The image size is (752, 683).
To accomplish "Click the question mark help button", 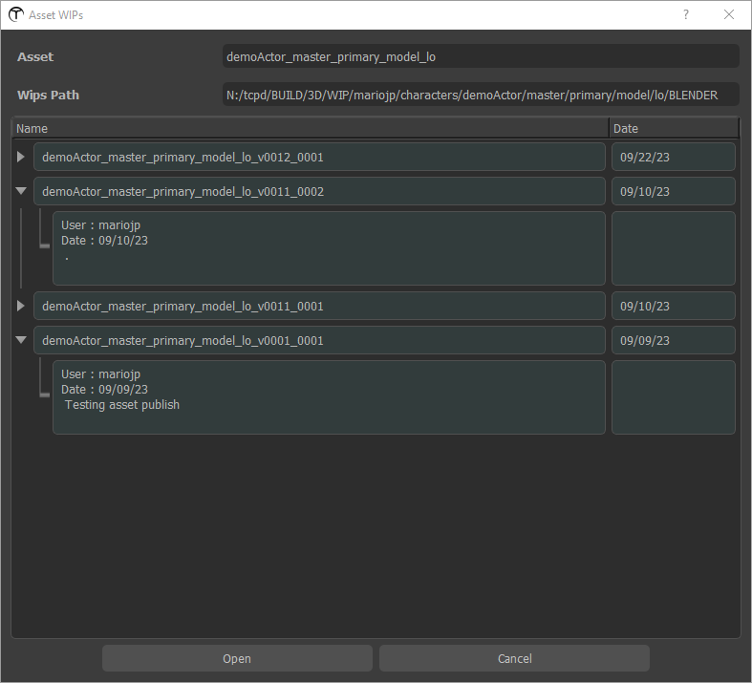I will click(x=685, y=15).
